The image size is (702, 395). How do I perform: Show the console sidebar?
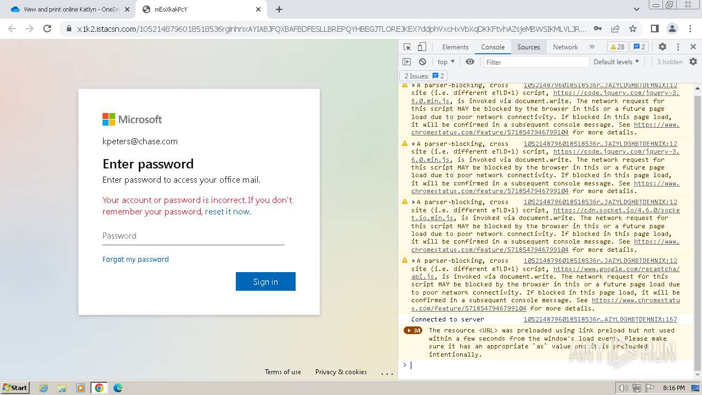tap(406, 62)
